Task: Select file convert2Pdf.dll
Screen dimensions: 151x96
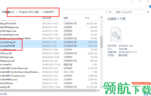Action: tap(7, 46)
